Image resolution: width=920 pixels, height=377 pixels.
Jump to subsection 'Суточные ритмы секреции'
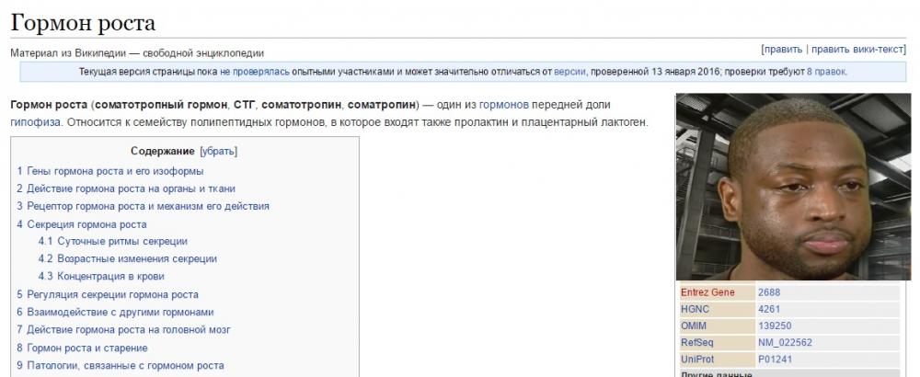(115, 241)
